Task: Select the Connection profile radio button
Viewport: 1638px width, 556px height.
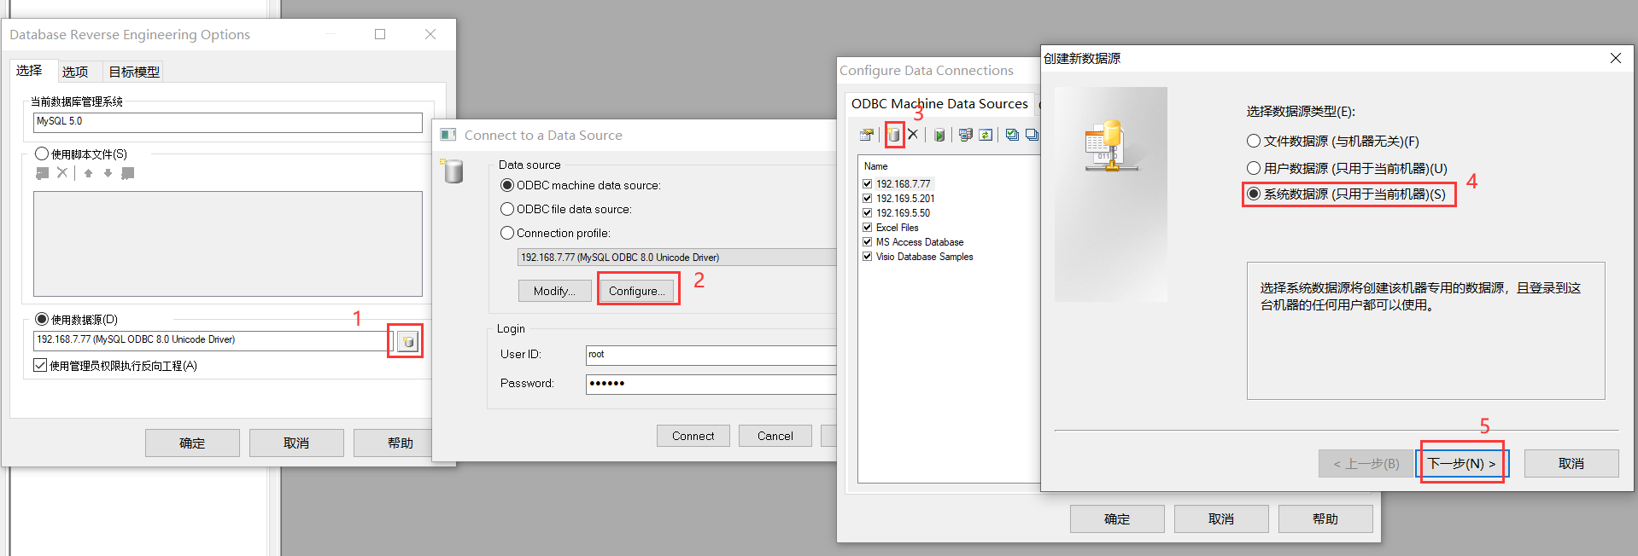Action: point(507,233)
